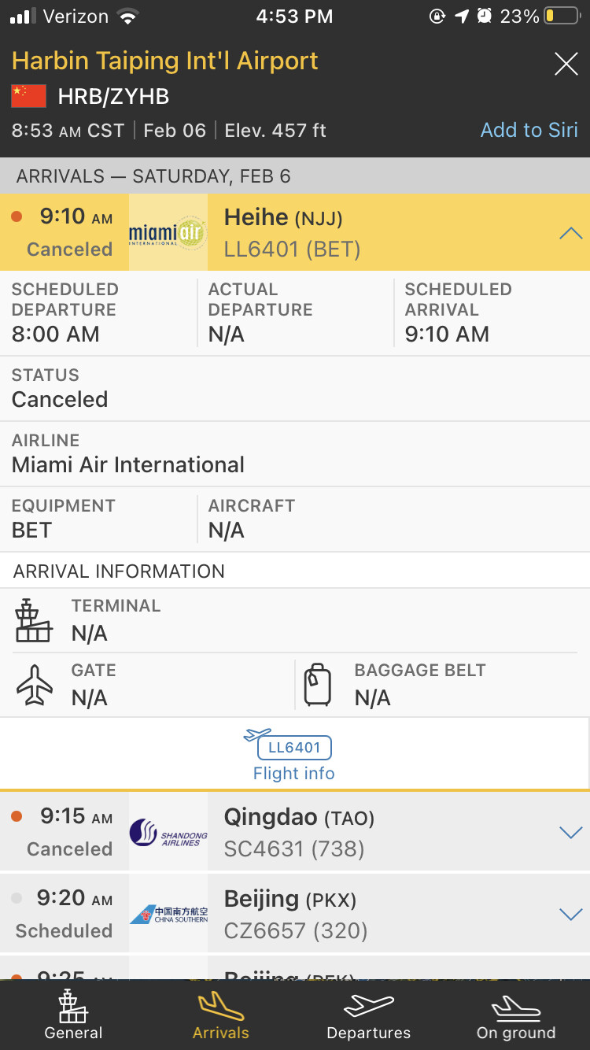Tap the Miami Air airline logo
The image size is (590, 1050).
point(168,233)
